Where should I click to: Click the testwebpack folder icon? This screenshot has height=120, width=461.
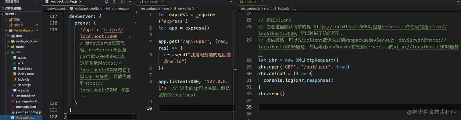point(11,30)
